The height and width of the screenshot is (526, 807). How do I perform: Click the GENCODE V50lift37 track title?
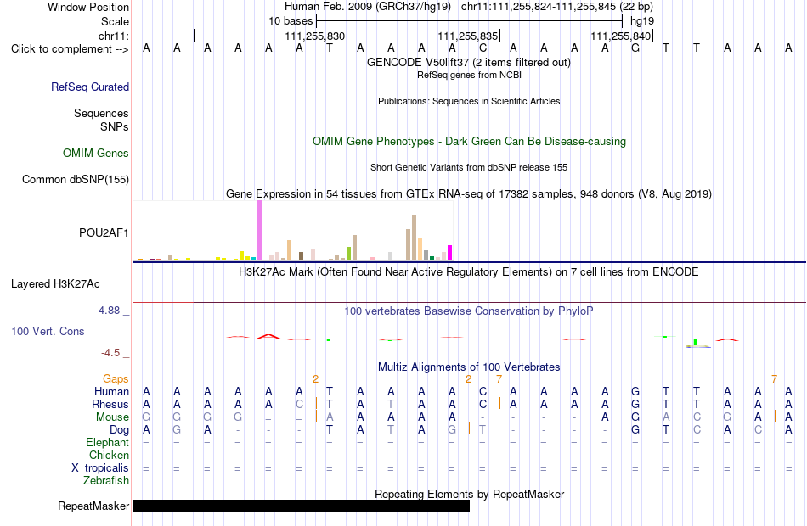click(469, 62)
